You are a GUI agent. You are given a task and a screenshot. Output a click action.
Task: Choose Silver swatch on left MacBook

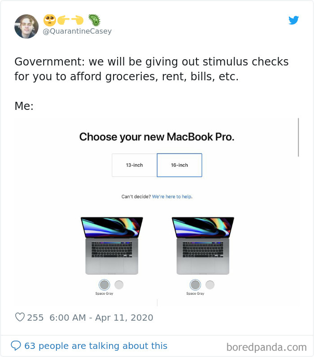[119, 285]
